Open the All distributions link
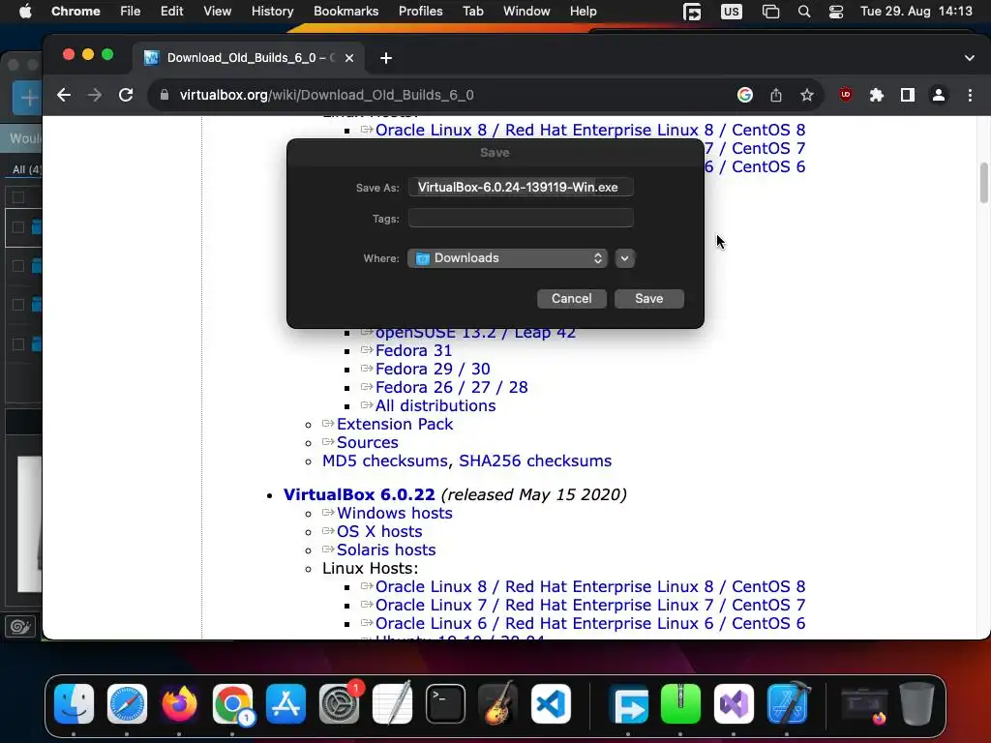Viewport: 991px width, 743px height. point(435,405)
